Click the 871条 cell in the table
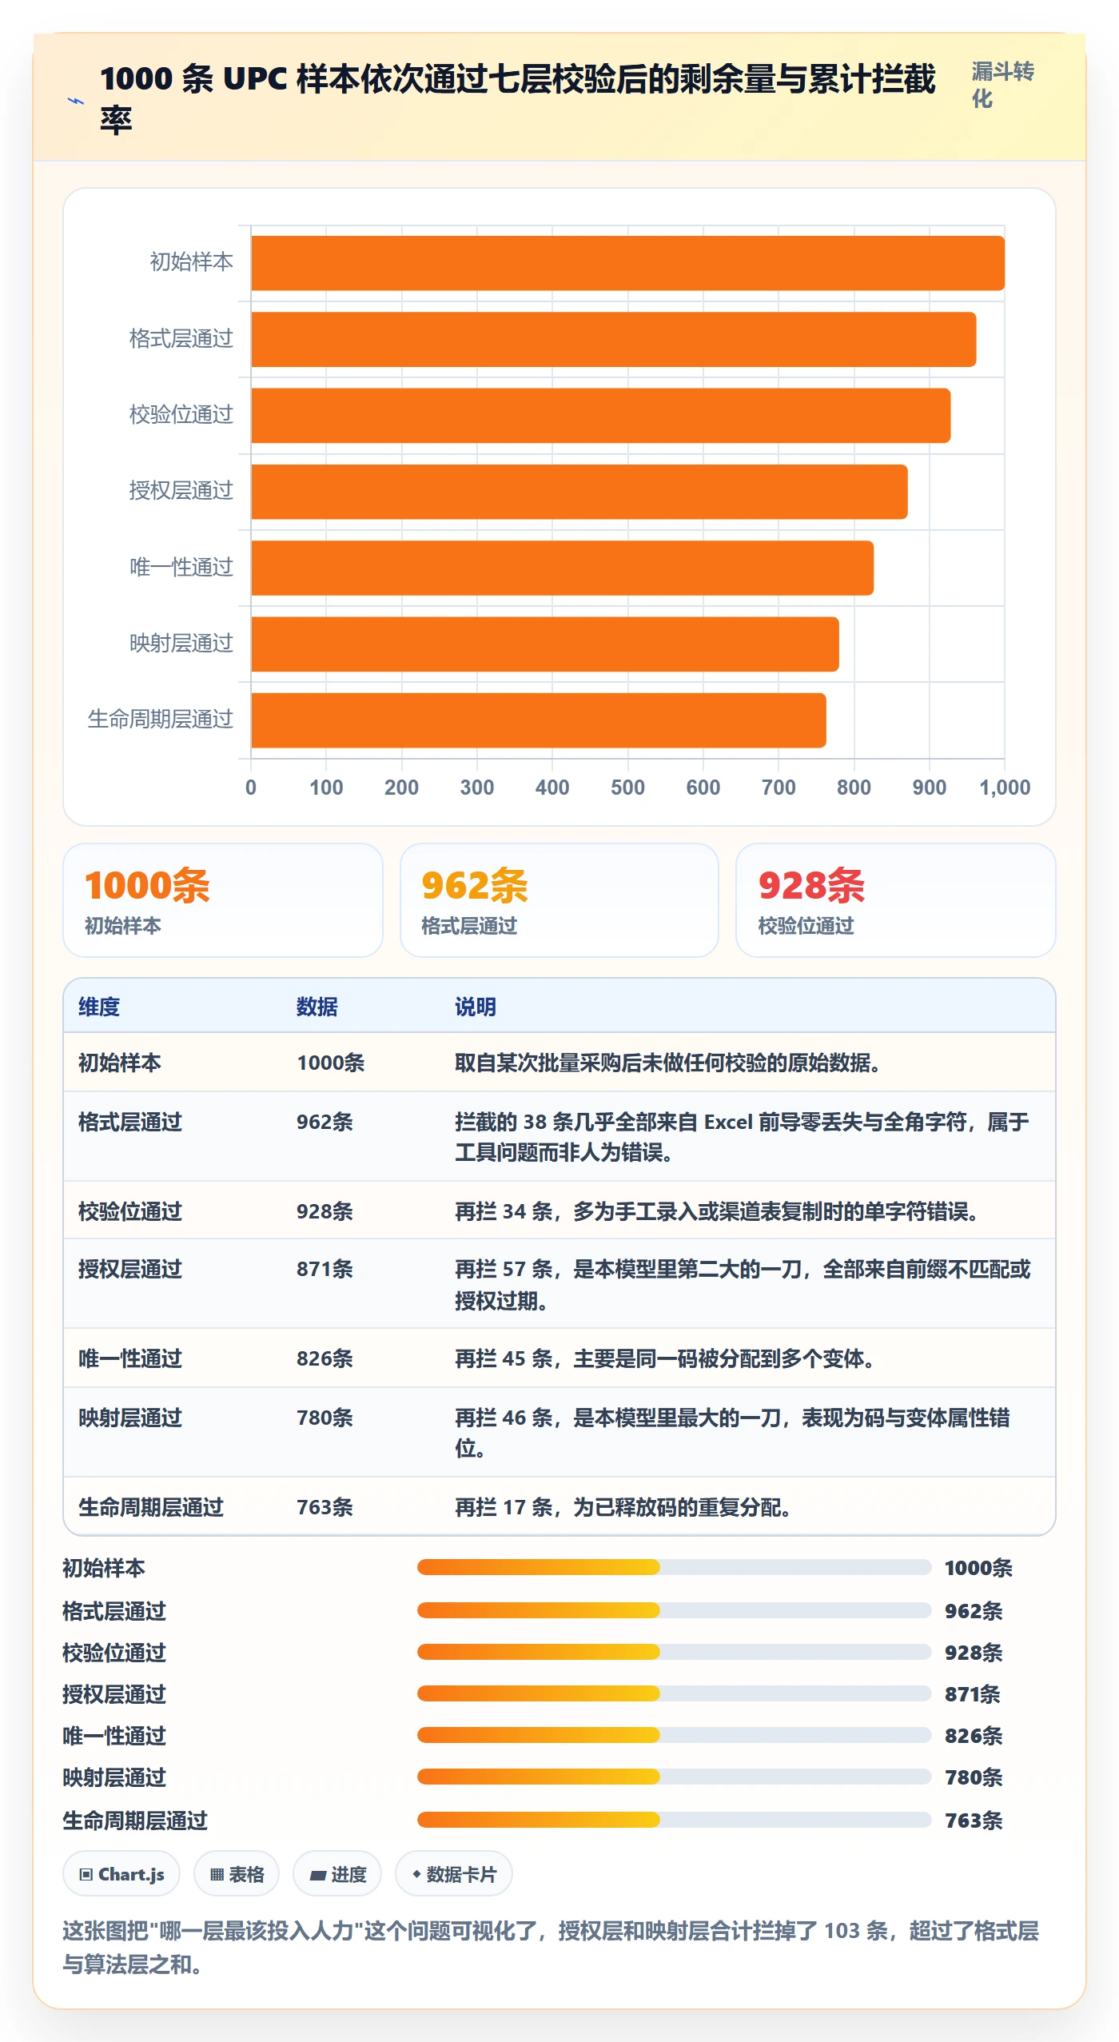 [325, 1269]
